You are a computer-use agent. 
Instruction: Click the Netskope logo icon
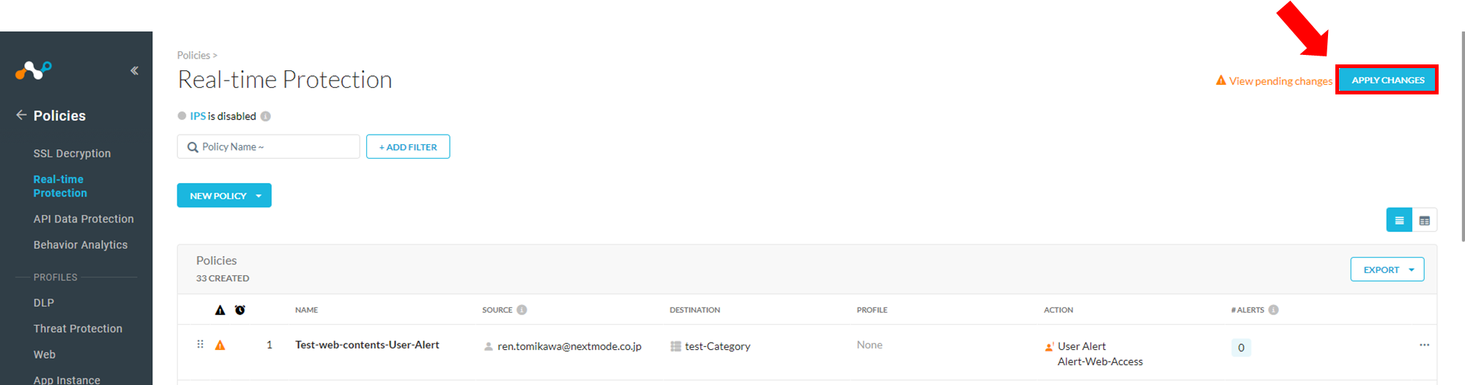tap(34, 70)
